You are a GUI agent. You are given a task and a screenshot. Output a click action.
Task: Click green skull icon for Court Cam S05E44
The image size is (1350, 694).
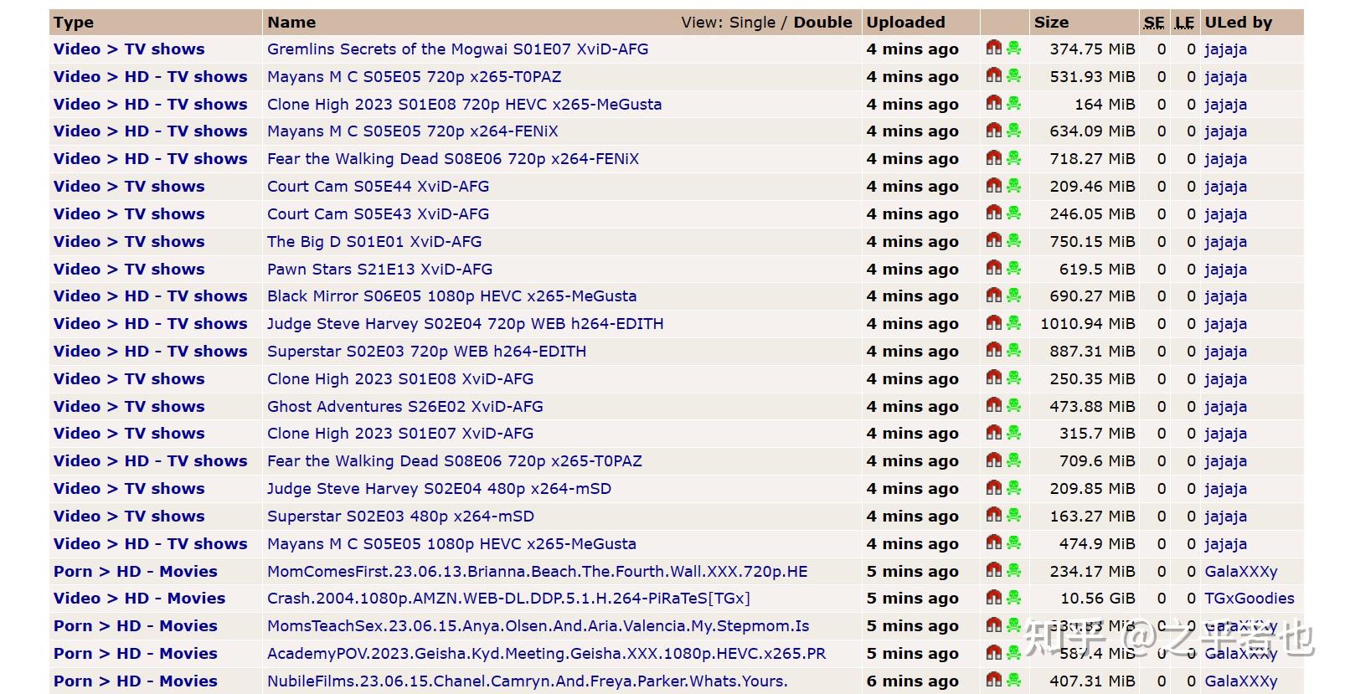[1013, 186]
